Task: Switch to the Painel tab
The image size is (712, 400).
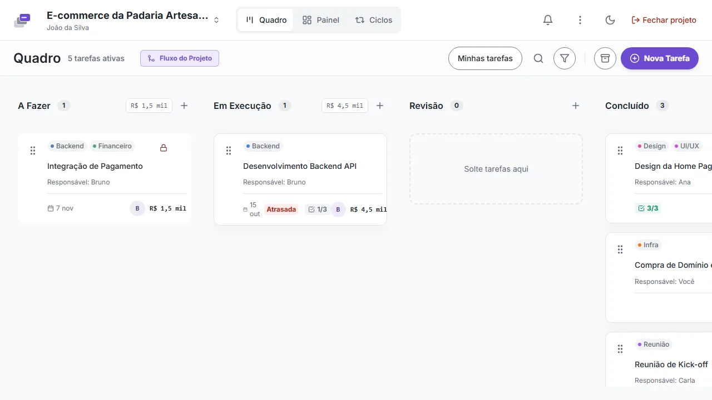Action: tap(321, 20)
